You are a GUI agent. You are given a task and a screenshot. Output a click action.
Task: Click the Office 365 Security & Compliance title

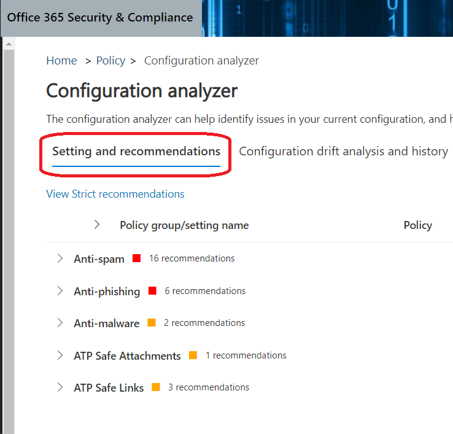(x=100, y=18)
